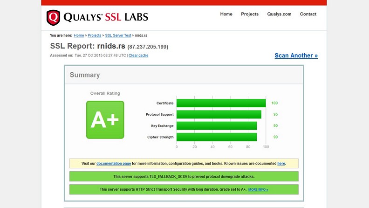This screenshot has width=369, height=208.
Task: Click the A+ overall rating badge
Action: click(105, 120)
